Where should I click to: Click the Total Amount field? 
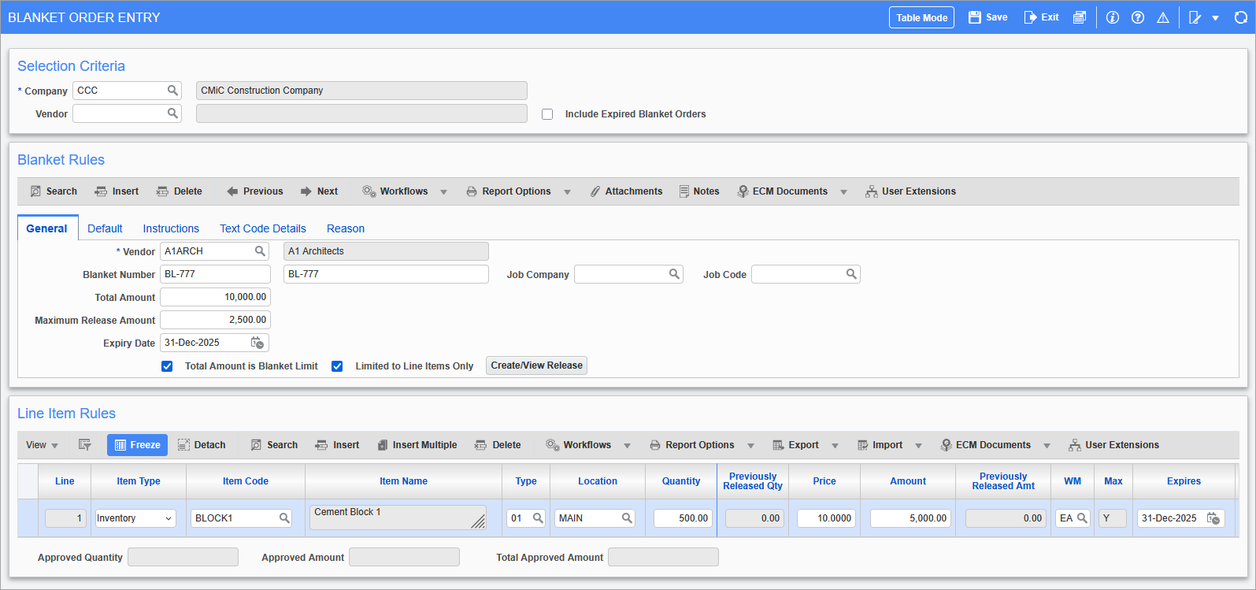tap(215, 297)
